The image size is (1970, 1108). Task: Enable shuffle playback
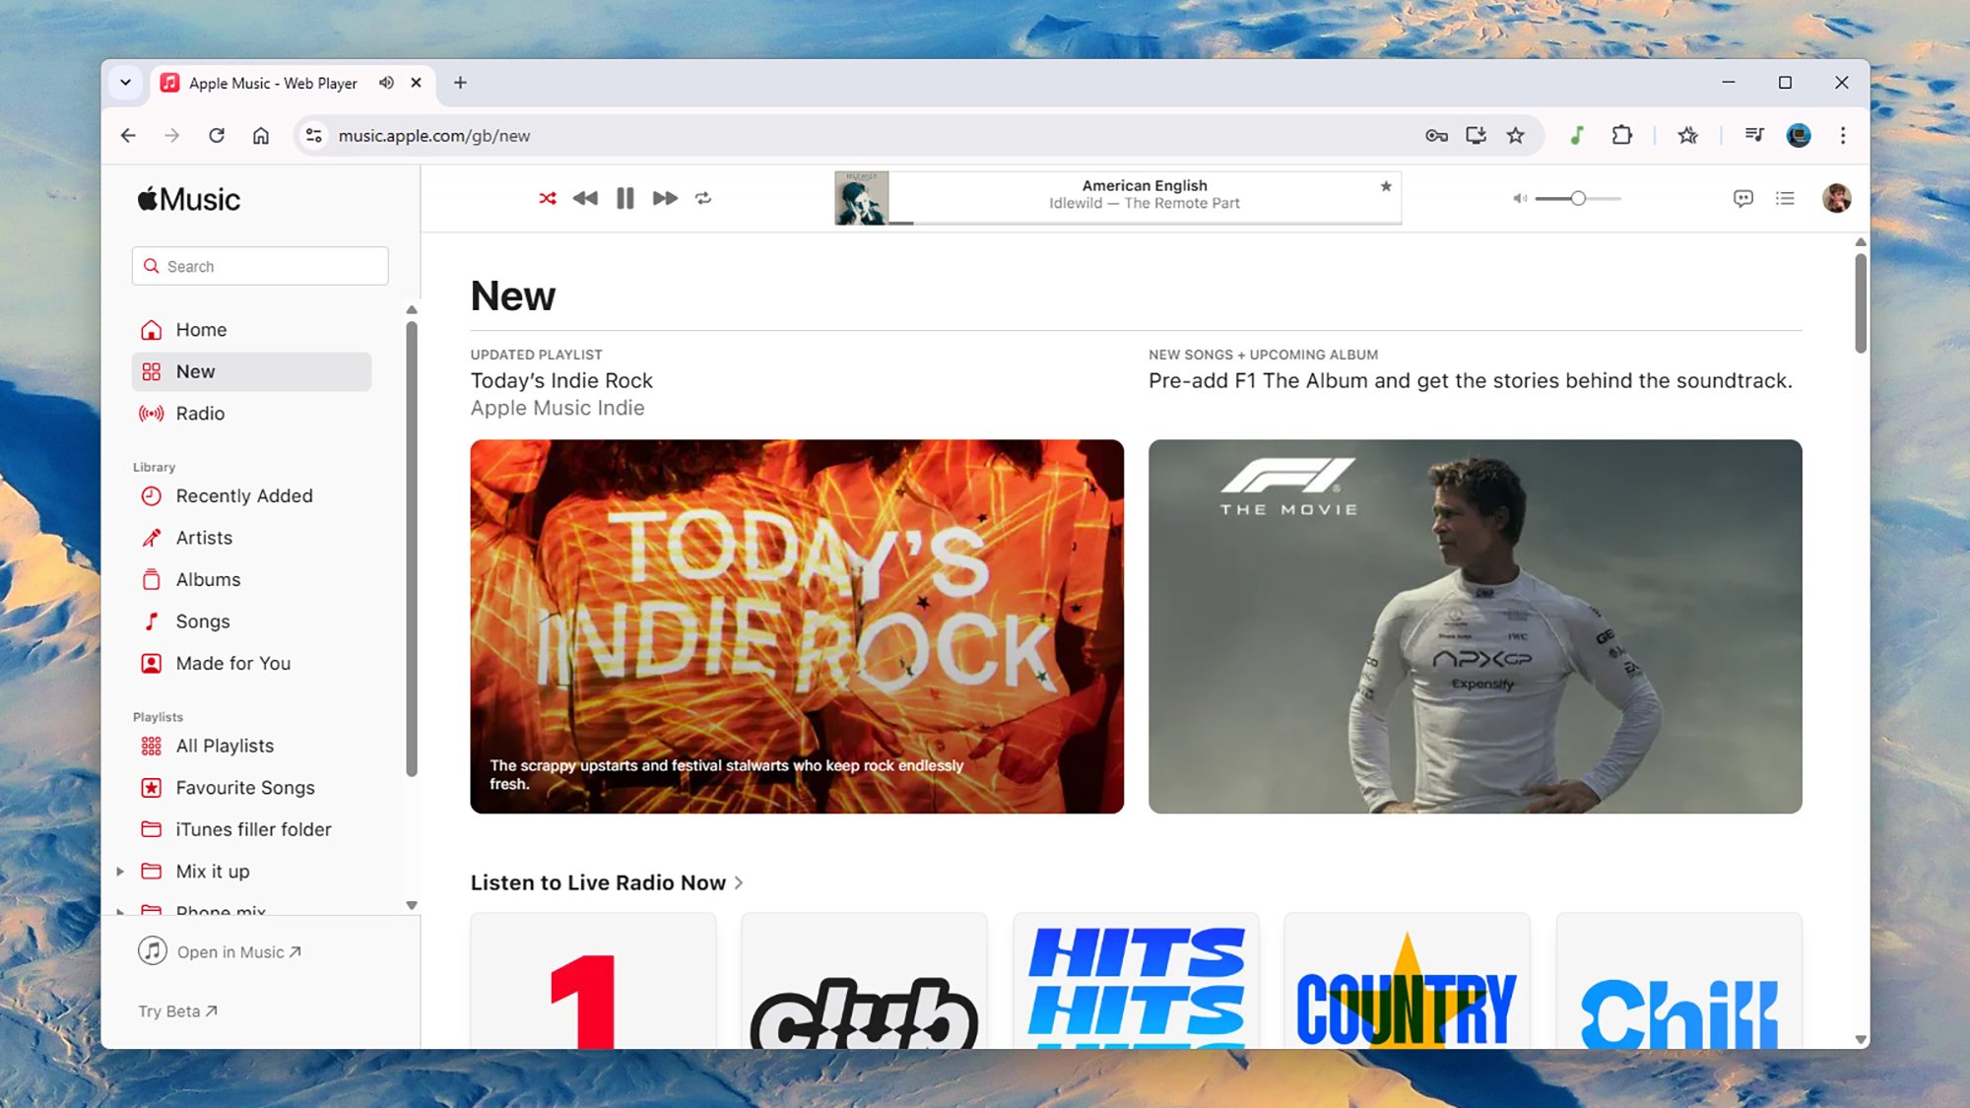(548, 198)
